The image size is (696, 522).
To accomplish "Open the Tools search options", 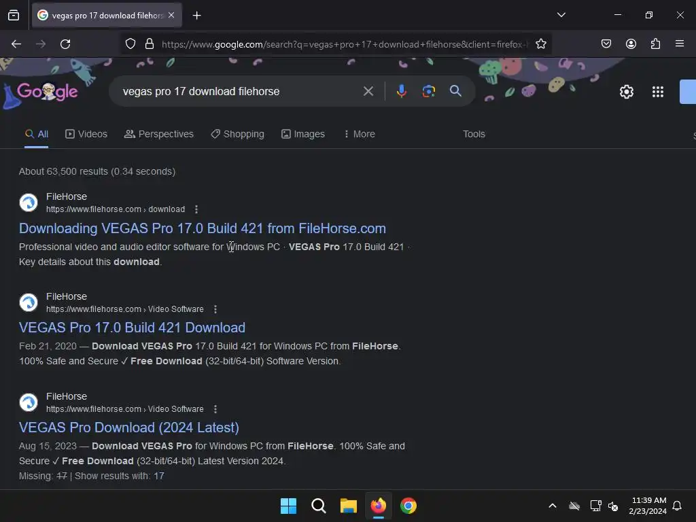I will coord(474,134).
